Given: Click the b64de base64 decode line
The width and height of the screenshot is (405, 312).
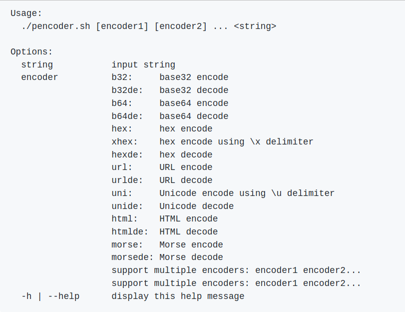Looking at the screenshot, I should click(170, 116).
